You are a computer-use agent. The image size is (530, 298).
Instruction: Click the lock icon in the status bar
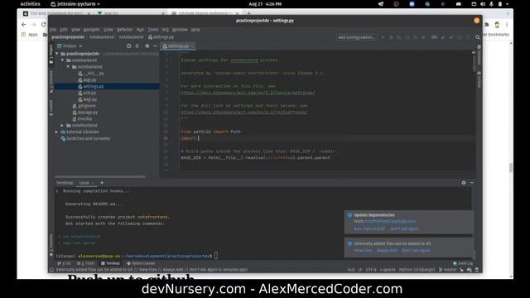tap(462, 270)
